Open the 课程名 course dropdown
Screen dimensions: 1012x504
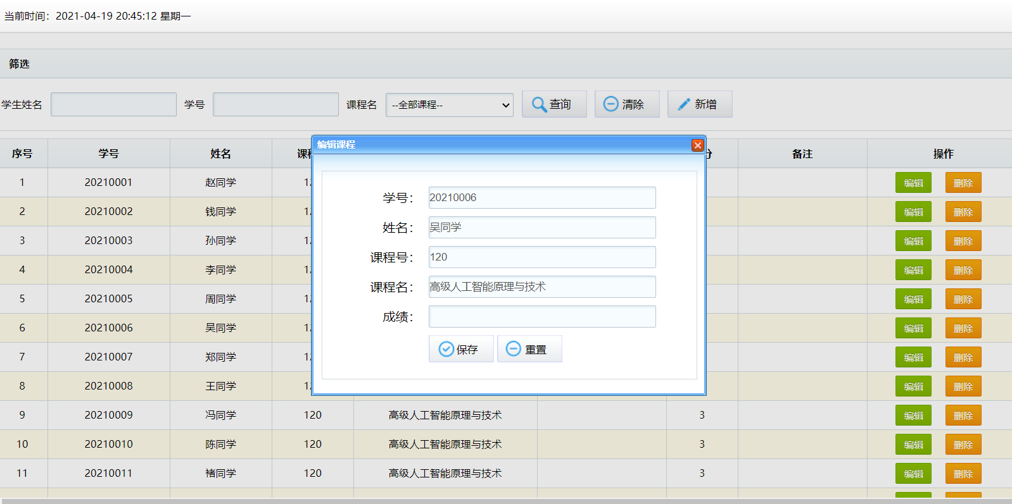click(x=450, y=105)
